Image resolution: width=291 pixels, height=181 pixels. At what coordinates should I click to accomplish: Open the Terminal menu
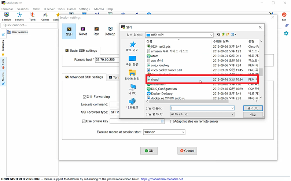pyautogui.click(x=7, y=9)
